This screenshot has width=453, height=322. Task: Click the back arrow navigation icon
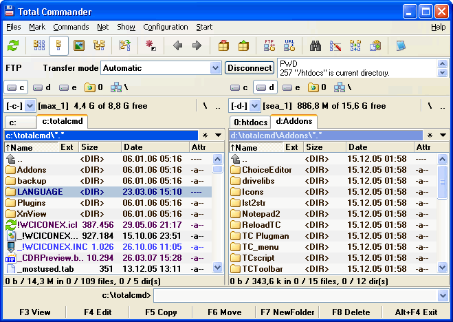177,46
